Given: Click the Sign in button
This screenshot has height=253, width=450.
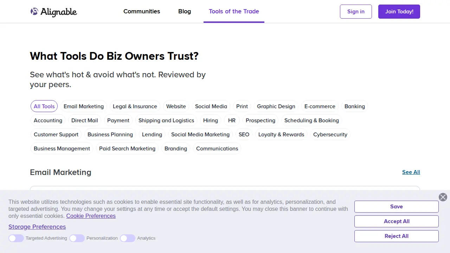Looking at the screenshot, I should (356, 12).
